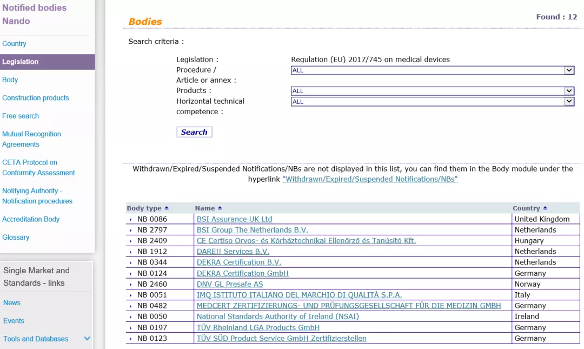
Task: Open the Procedure dropdown list
Action: [433, 70]
